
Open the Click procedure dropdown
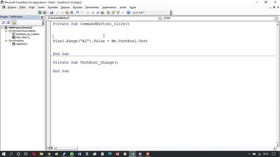coord(276,18)
